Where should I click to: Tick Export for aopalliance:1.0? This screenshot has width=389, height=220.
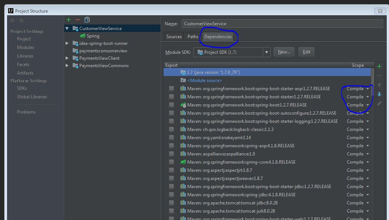point(171,154)
